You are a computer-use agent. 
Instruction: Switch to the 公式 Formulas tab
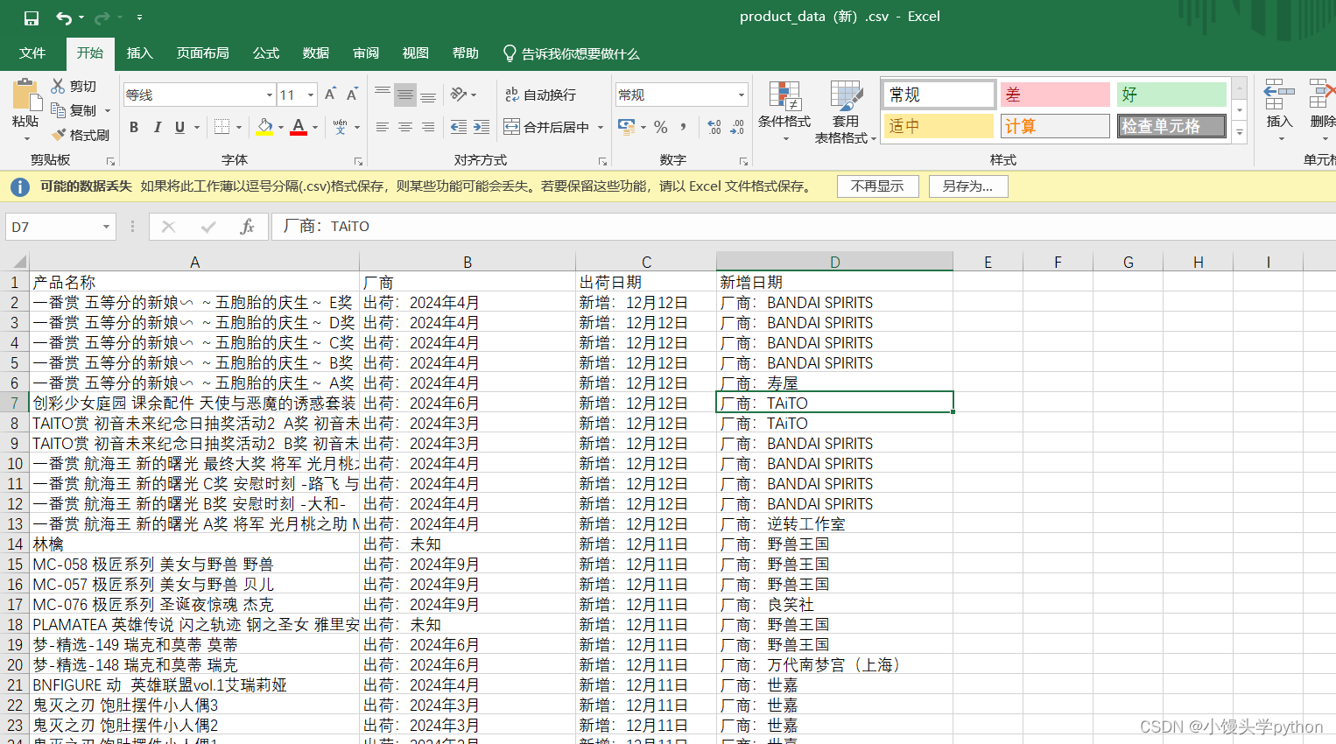(x=266, y=53)
